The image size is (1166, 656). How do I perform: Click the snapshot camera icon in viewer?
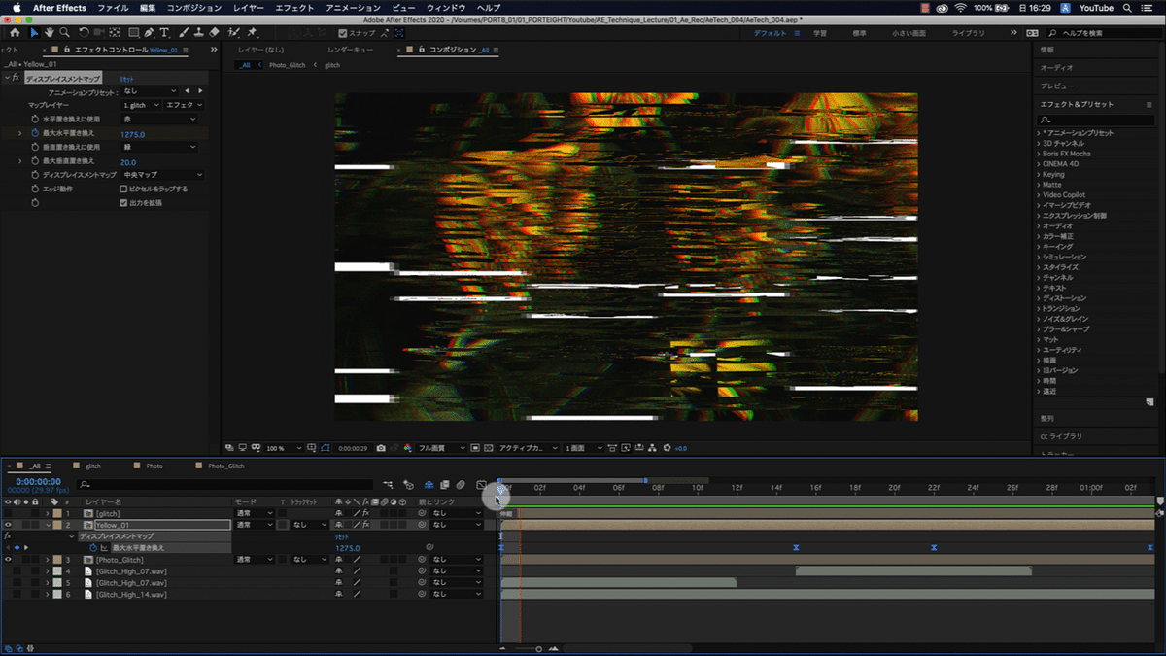tap(381, 448)
